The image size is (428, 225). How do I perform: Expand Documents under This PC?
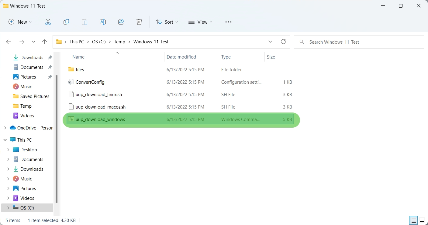point(8,159)
